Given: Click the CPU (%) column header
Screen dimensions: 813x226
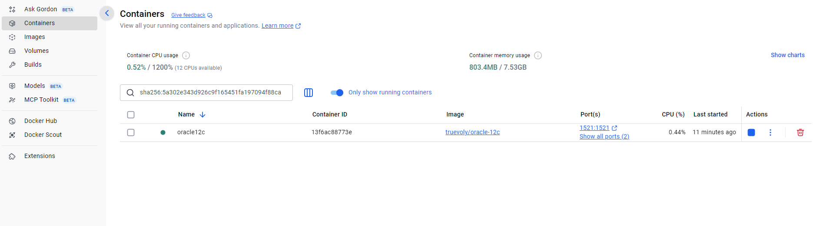Looking at the screenshot, I should pyautogui.click(x=673, y=115).
